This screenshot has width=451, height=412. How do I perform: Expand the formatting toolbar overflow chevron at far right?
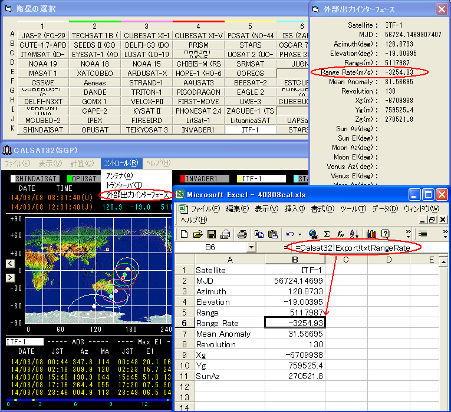(445, 234)
